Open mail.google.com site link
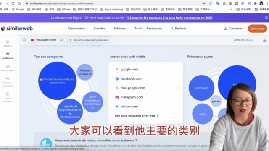This screenshot has width=269, height=151. (133, 88)
